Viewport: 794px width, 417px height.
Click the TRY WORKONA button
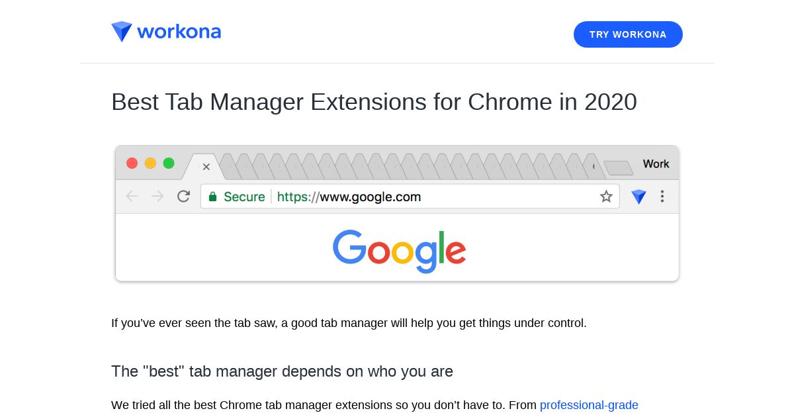628,34
